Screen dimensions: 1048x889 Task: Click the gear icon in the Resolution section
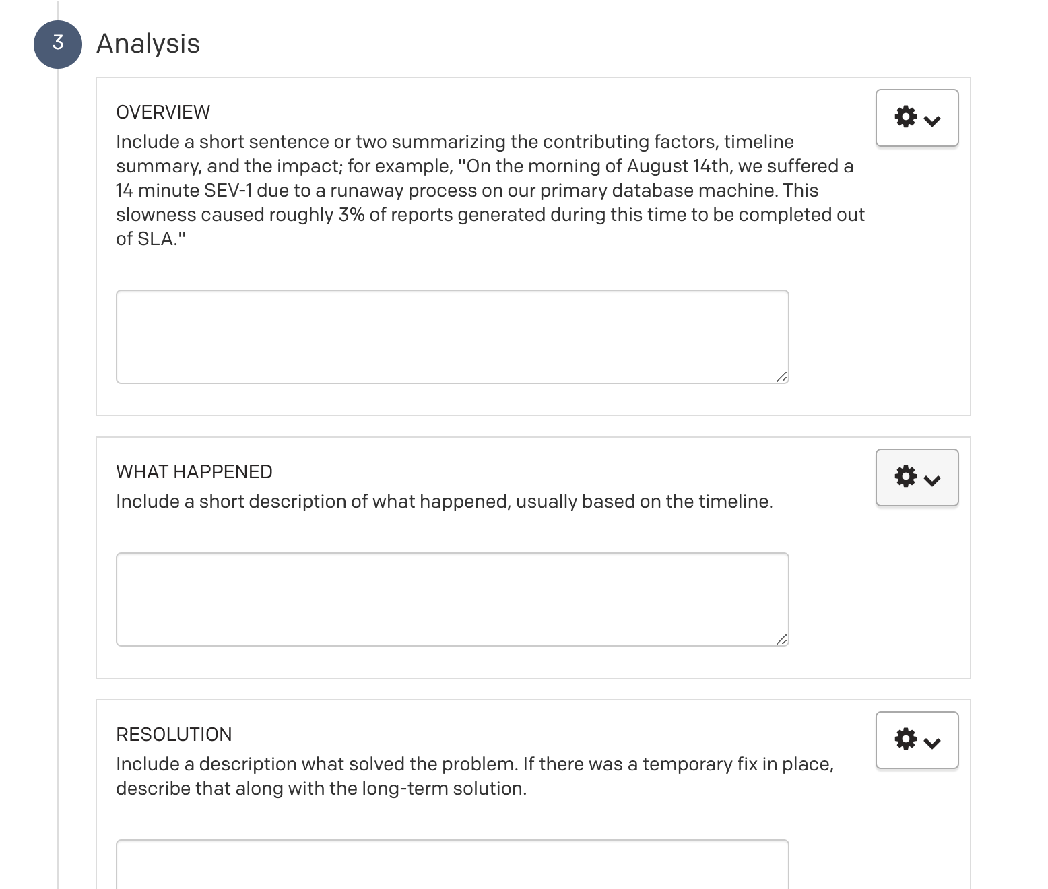tap(906, 739)
